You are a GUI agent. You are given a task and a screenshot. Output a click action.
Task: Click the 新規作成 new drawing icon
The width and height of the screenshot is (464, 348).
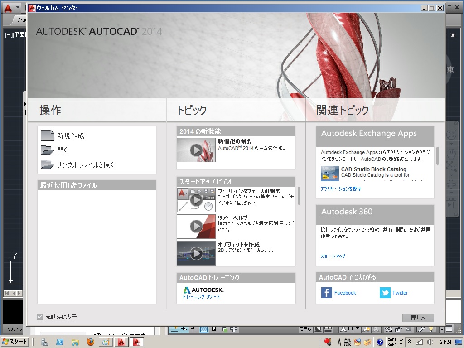pos(47,135)
